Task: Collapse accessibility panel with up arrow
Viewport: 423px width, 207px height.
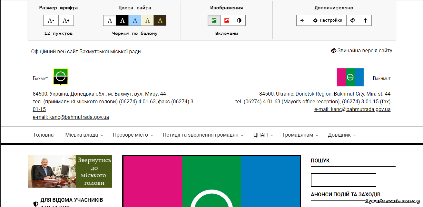Action: click(x=365, y=20)
